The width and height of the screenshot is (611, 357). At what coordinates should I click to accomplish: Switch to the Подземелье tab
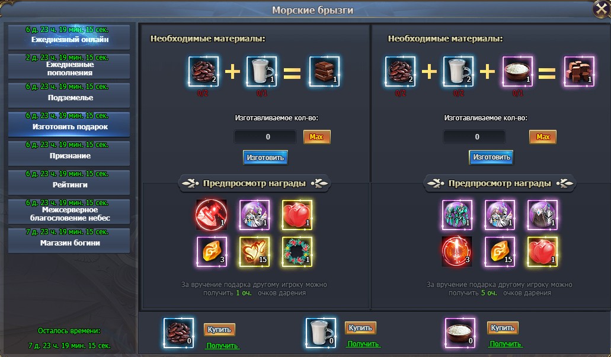coord(69,95)
